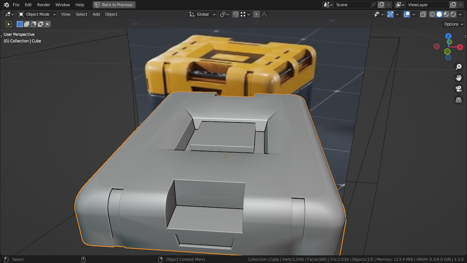Toggle X-ray mode
The width and height of the screenshot is (467, 263).
point(423,14)
